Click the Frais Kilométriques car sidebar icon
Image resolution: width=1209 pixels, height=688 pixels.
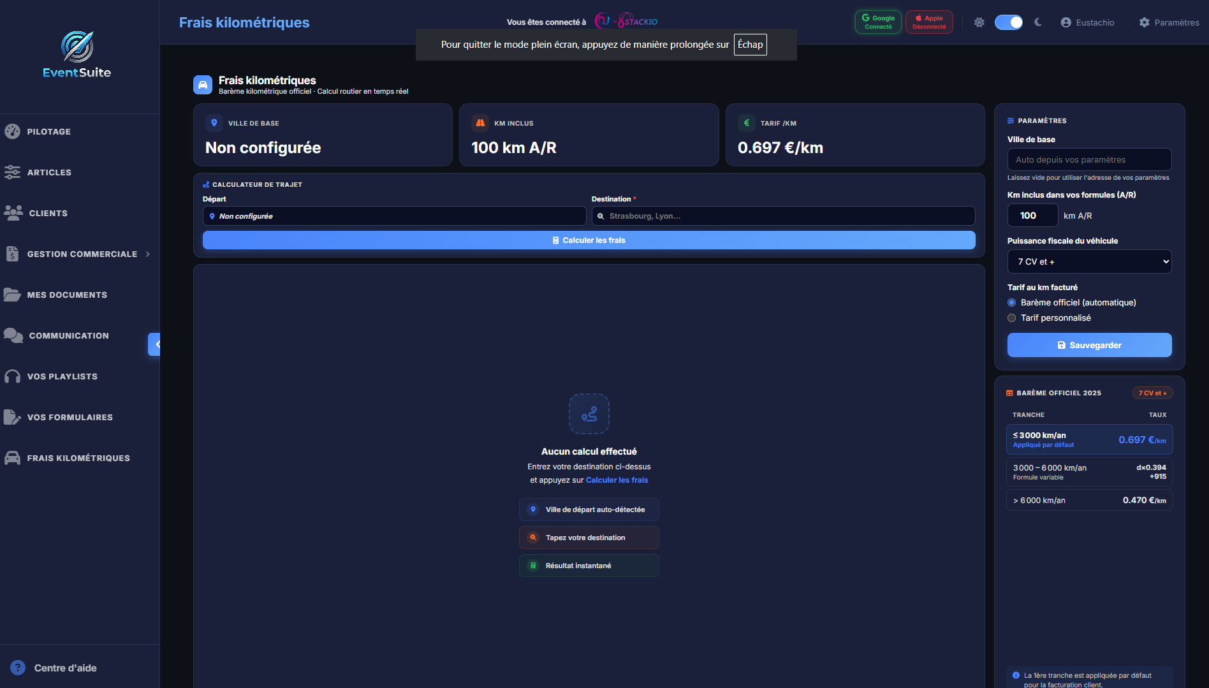click(12, 458)
